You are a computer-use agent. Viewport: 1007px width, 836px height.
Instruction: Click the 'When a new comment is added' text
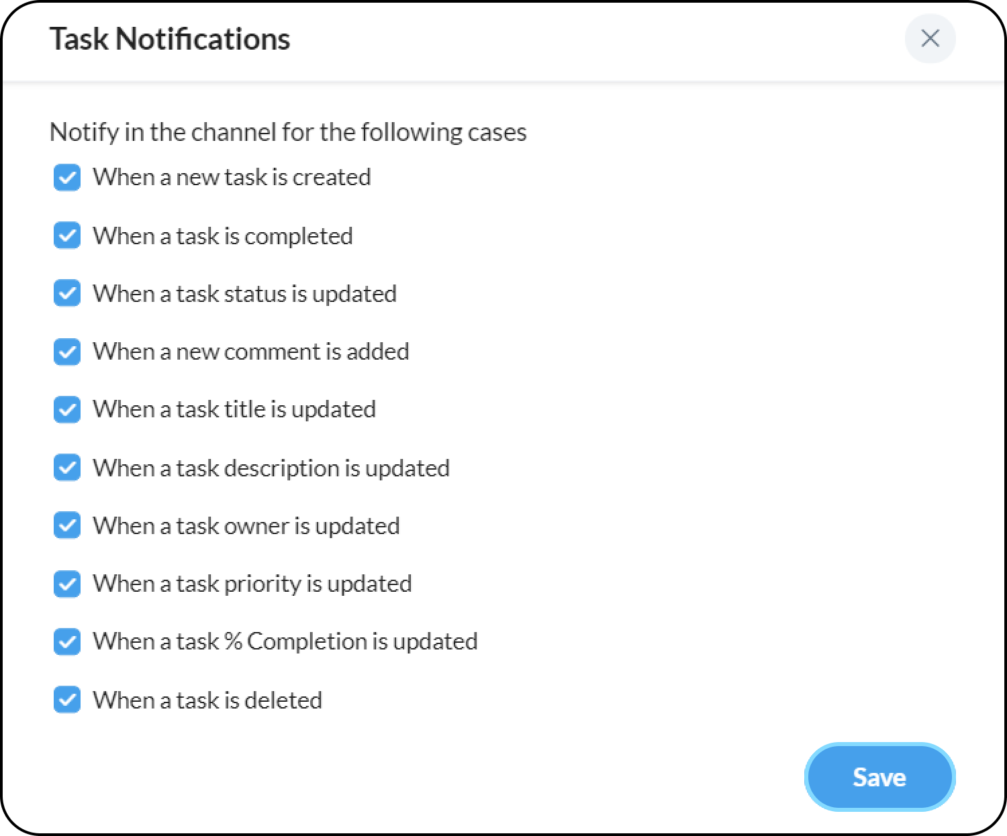coord(250,352)
